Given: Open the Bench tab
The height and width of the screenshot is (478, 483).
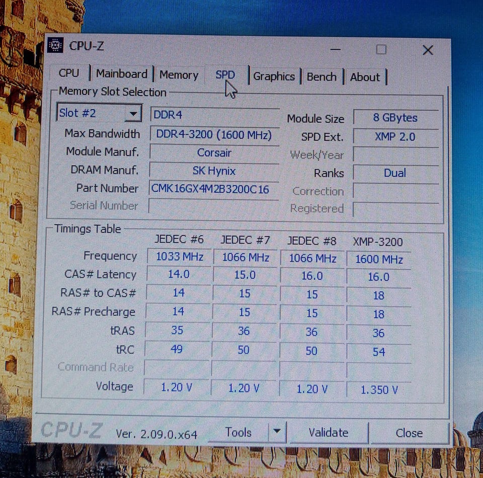Looking at the screenshot, I should pyautogui.click(x=321, y=76).
